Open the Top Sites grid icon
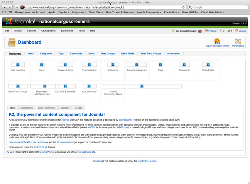Screen dimensions: 250x184 [x=10, y=12]
